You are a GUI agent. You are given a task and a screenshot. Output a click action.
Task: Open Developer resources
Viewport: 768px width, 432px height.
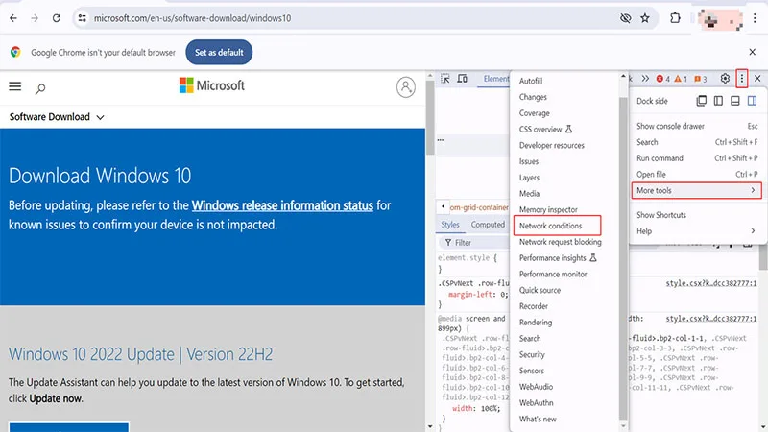[x=551, y=146]
